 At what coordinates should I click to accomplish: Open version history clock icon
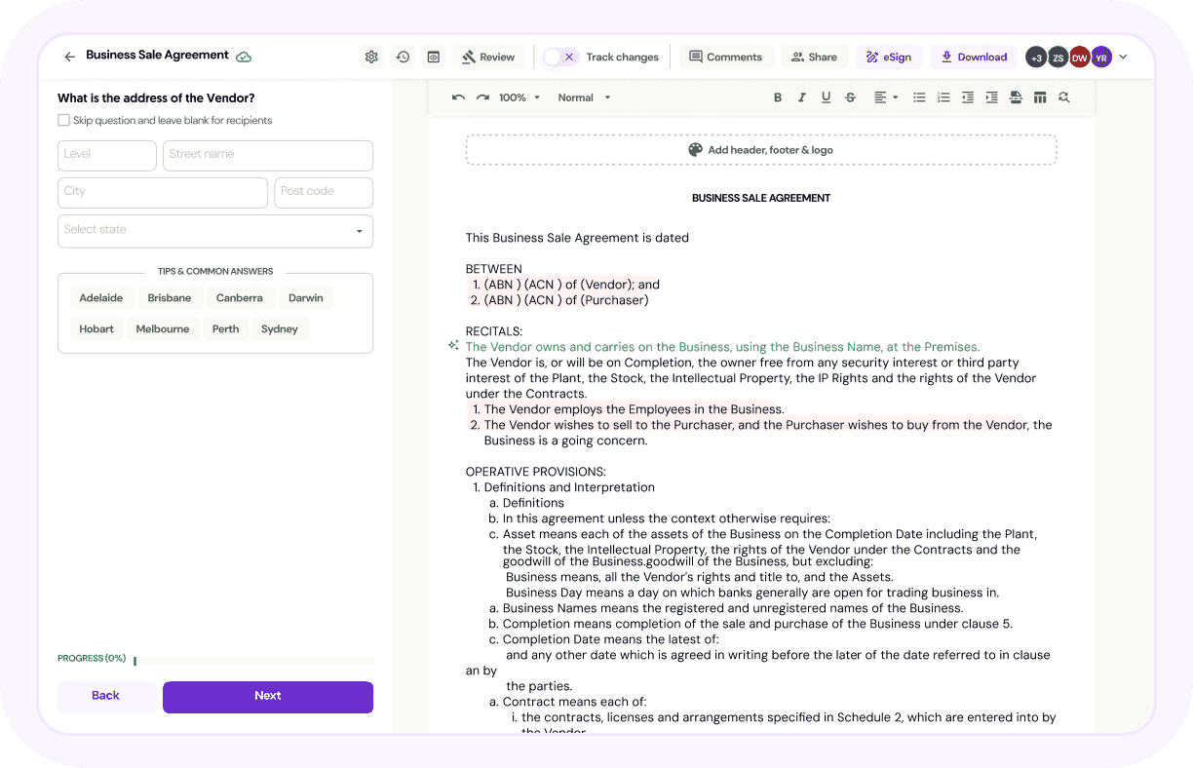point(403,58)
